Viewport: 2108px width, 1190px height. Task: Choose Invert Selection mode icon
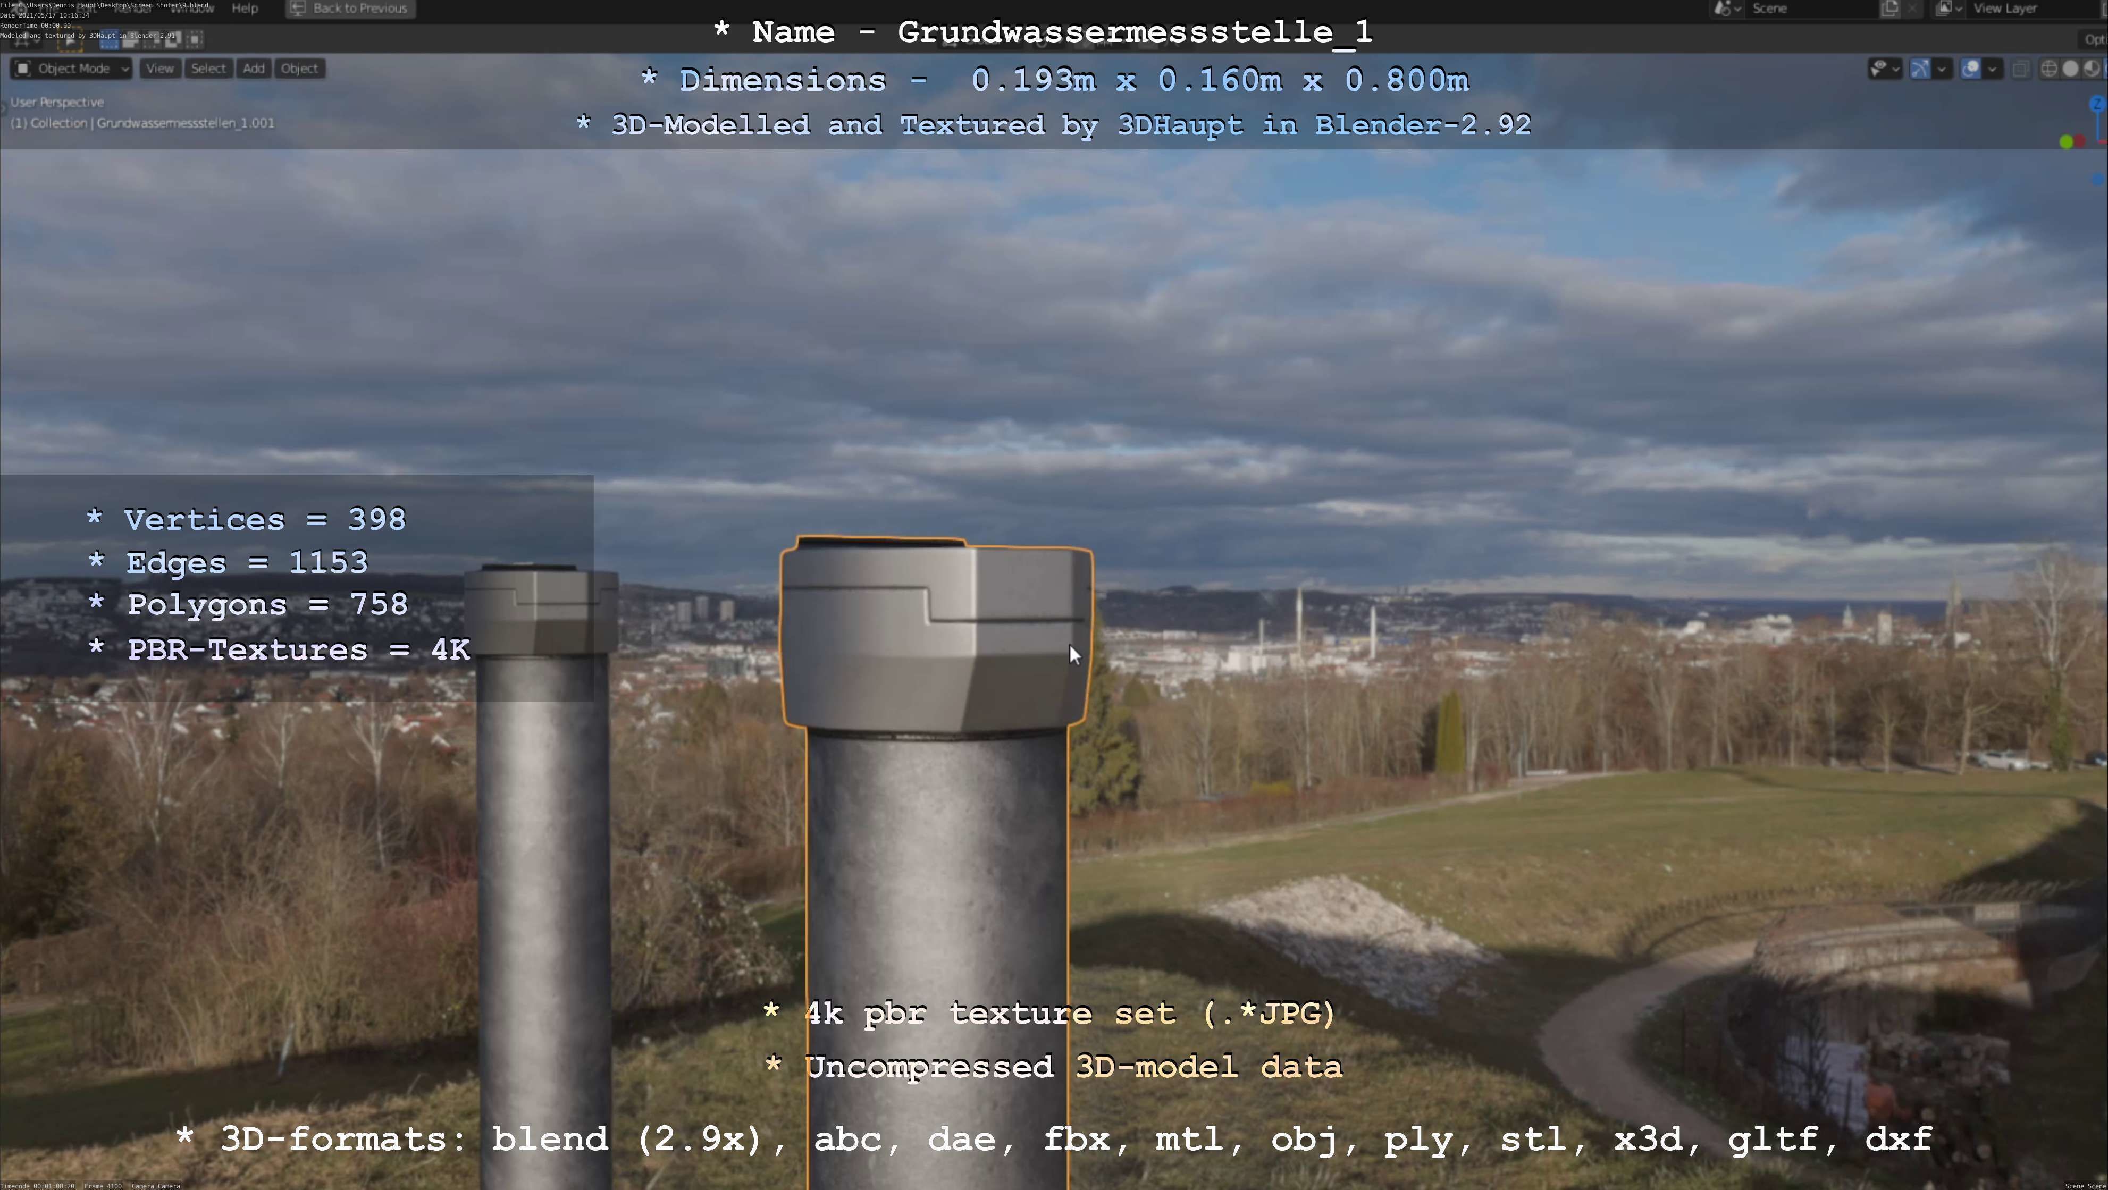(173, 39)
